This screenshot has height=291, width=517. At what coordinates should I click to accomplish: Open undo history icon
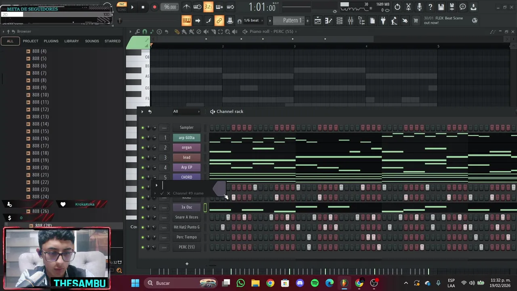pyautogui.click(x=397, y=7)
